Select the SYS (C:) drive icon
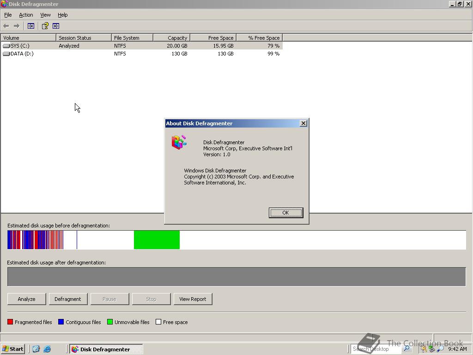Screen dimensions: 473x355 point(6,46)
